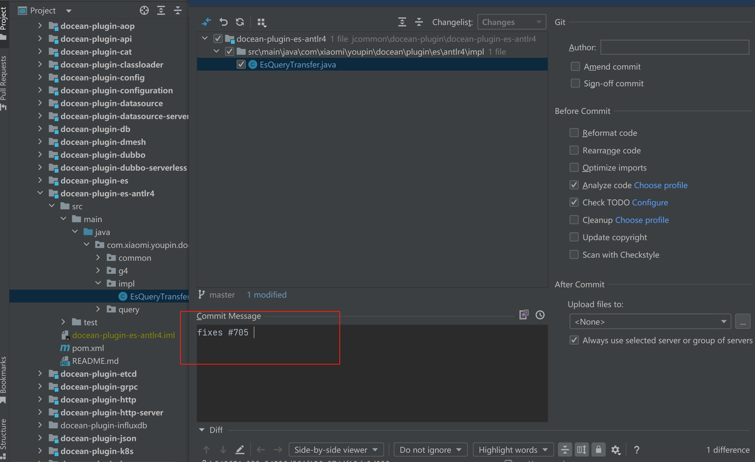Viewport: 755px width, 462px height.
Task: Click the Refresh icon in commit toolbar
Action: 240,22
